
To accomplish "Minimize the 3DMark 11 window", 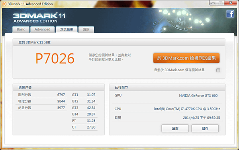I will (213, 3).
